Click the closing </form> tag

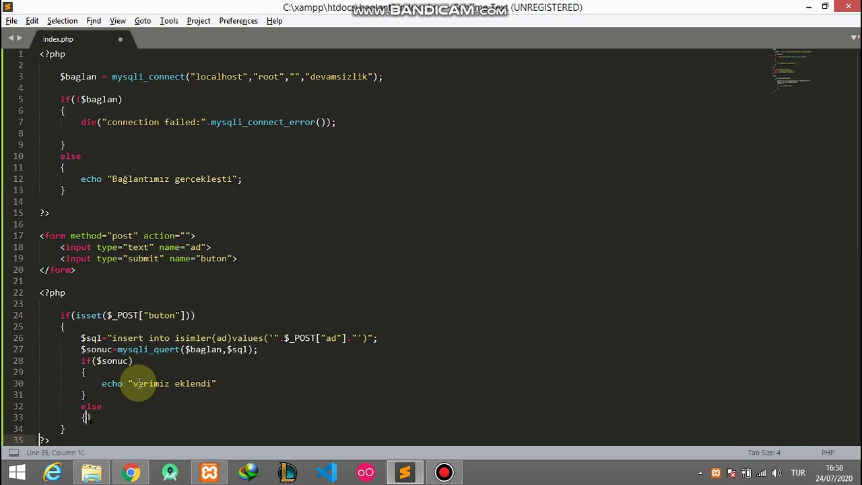[57, 270]
